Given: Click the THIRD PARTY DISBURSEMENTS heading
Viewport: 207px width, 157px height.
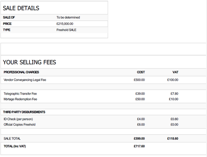Looking at the screenshot, I should [x=24, y=112].
